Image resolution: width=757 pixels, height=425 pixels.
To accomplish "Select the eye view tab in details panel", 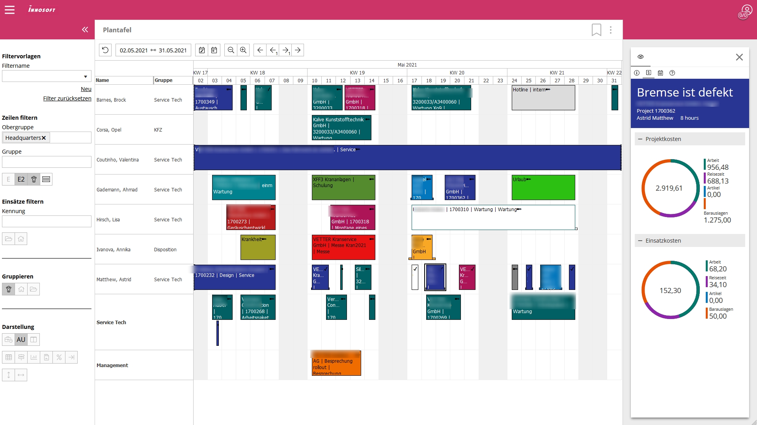I will [641, 57].
